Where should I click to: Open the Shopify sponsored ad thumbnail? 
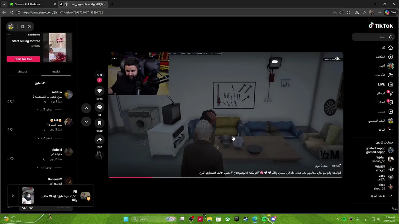57,48
